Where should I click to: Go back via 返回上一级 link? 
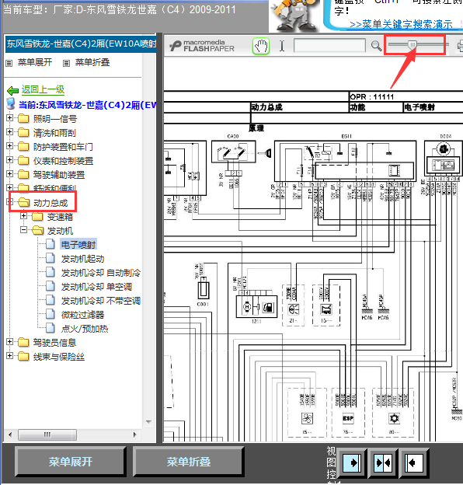(x=43, y=89)
